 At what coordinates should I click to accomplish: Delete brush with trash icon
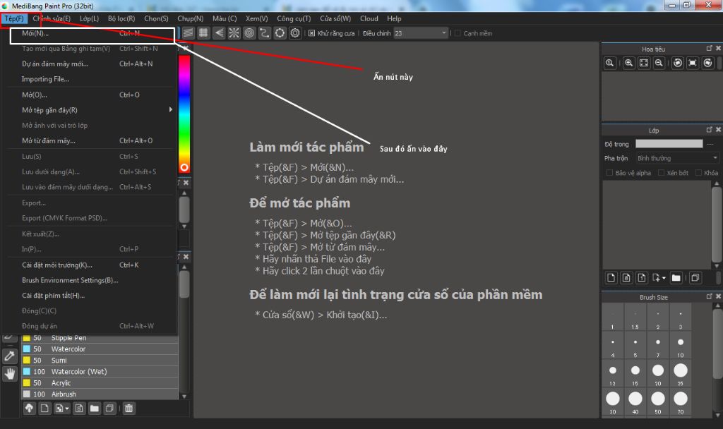(129, 409)
